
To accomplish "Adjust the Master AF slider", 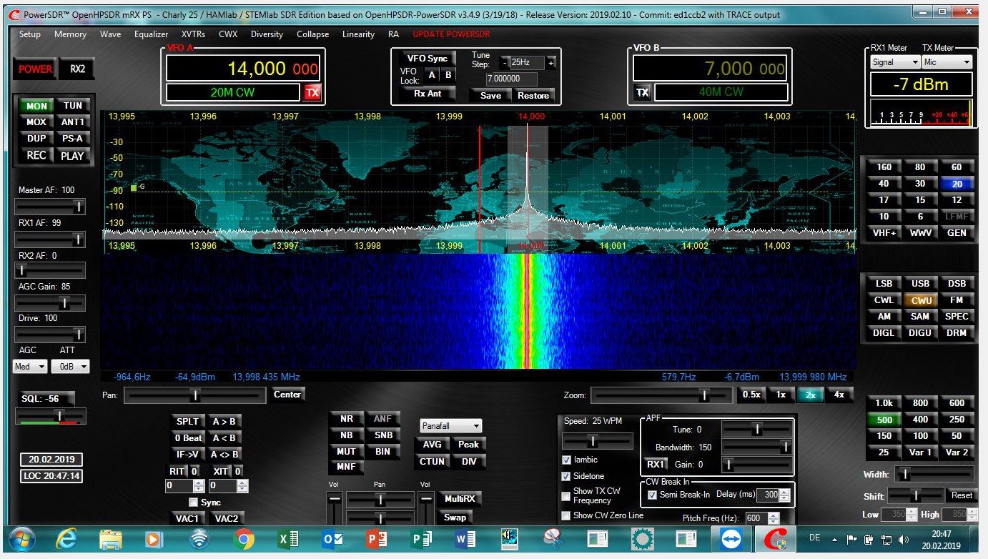I will [50, 207].
